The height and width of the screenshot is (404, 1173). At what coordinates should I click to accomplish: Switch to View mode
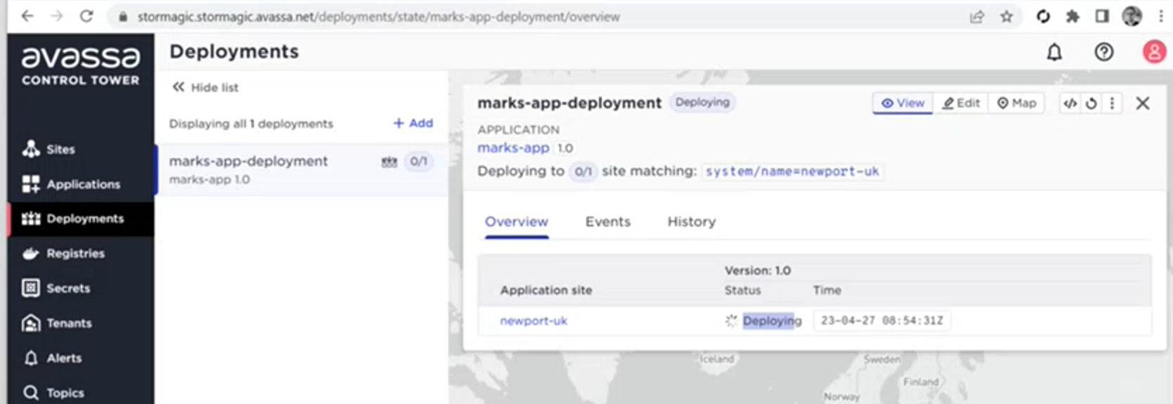903,103
